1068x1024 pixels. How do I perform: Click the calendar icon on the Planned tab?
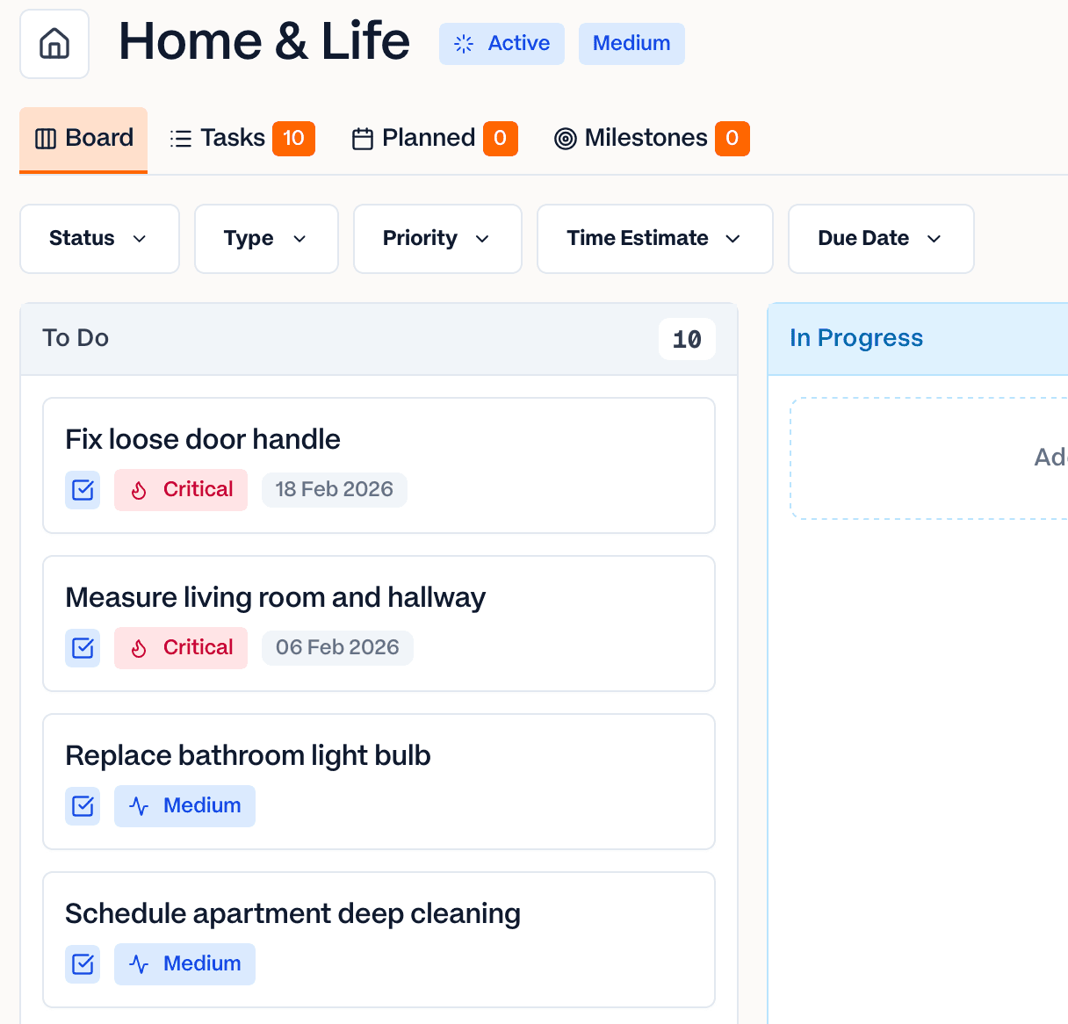(x=364, y=138)
